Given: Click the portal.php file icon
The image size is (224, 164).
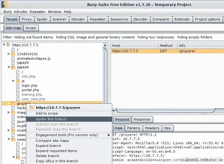Looking at the screenshot, I should [x=18, y=90].
